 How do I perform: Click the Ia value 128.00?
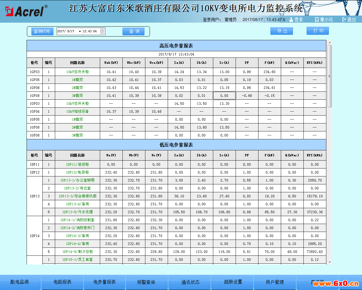click(179, 252)
